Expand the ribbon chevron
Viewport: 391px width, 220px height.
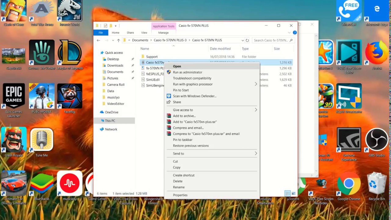click(289, 32)
